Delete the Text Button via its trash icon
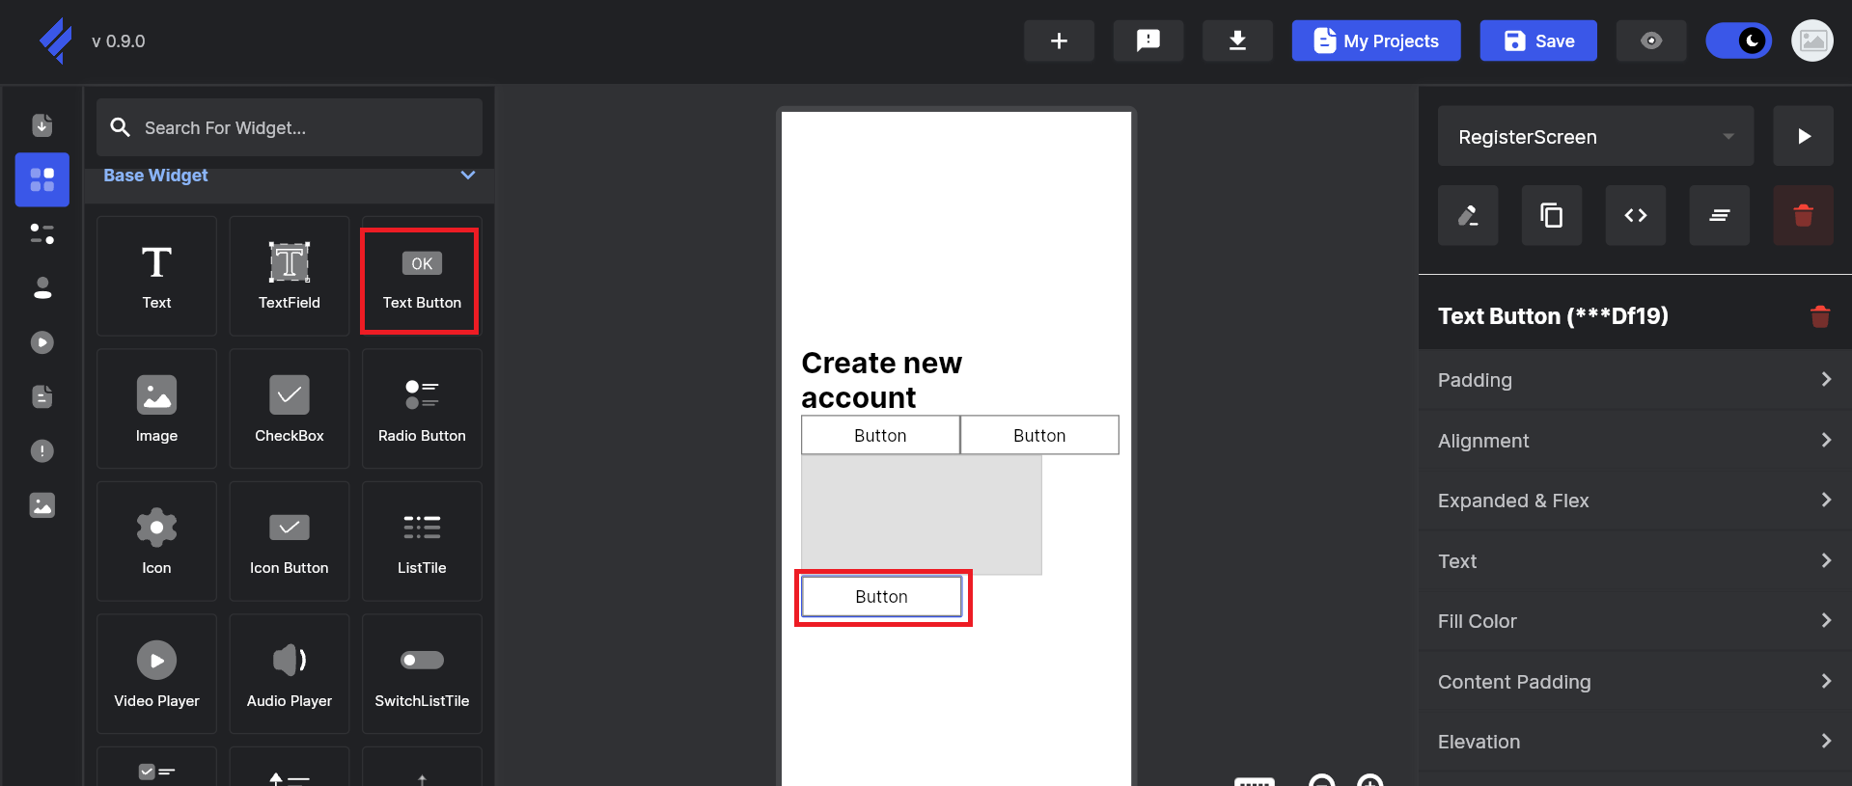 point(1819,316)
